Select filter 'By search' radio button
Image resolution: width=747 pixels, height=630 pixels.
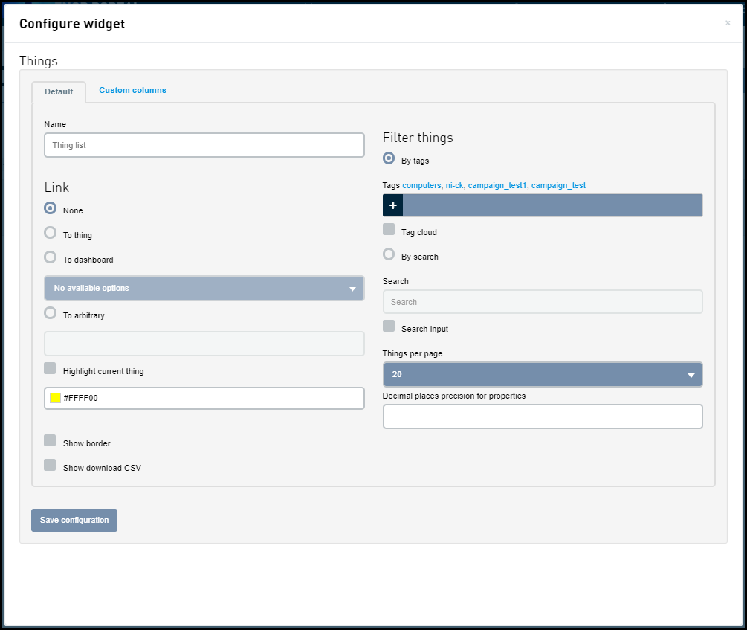(389, 254)
